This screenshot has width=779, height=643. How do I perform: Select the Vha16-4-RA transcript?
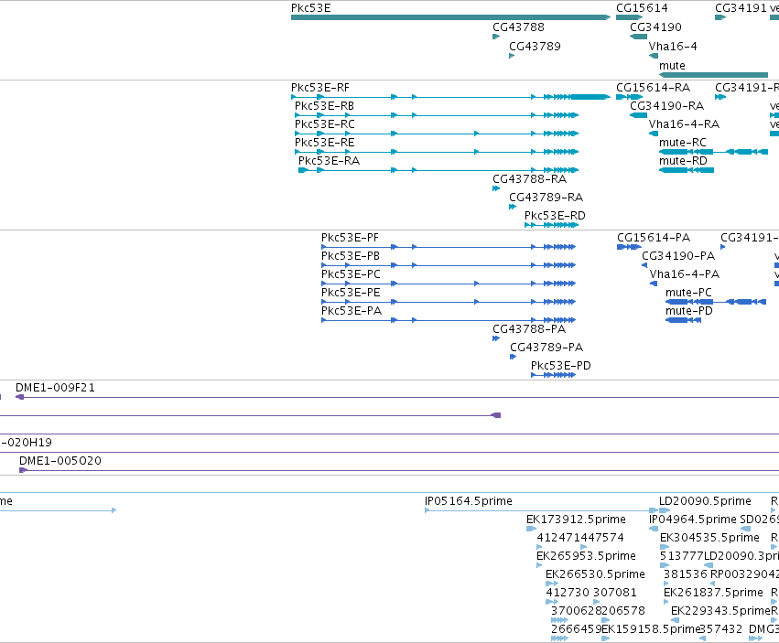pyautogui.click(x=654, y=134)
